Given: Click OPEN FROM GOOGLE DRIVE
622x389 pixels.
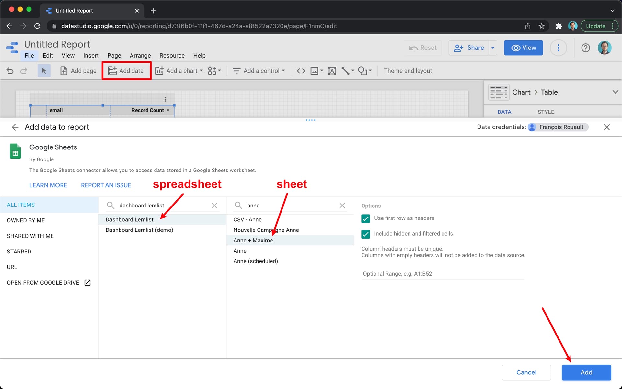Looking at the screenshot, I should pyautogui.click(x=49, y=283).
